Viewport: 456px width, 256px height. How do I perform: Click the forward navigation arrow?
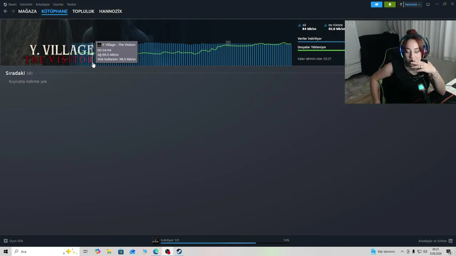[x=13, y=11]
